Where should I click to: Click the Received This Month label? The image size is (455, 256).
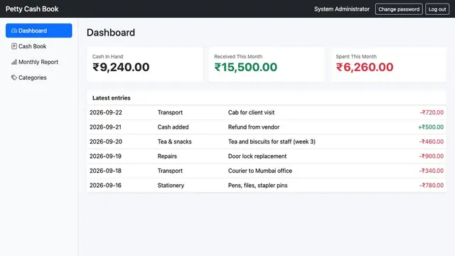(x=238, y=57)
